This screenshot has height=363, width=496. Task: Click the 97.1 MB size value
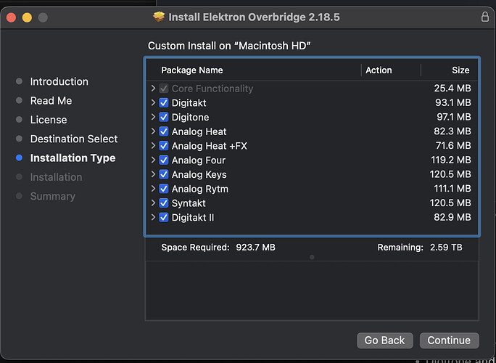coord(454,117)
